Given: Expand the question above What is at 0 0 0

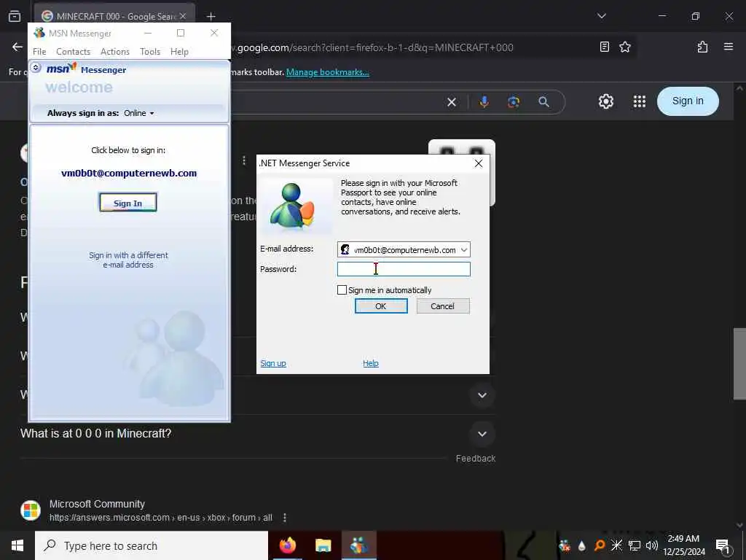Looking at the screenshot, I should pos(482,394).
